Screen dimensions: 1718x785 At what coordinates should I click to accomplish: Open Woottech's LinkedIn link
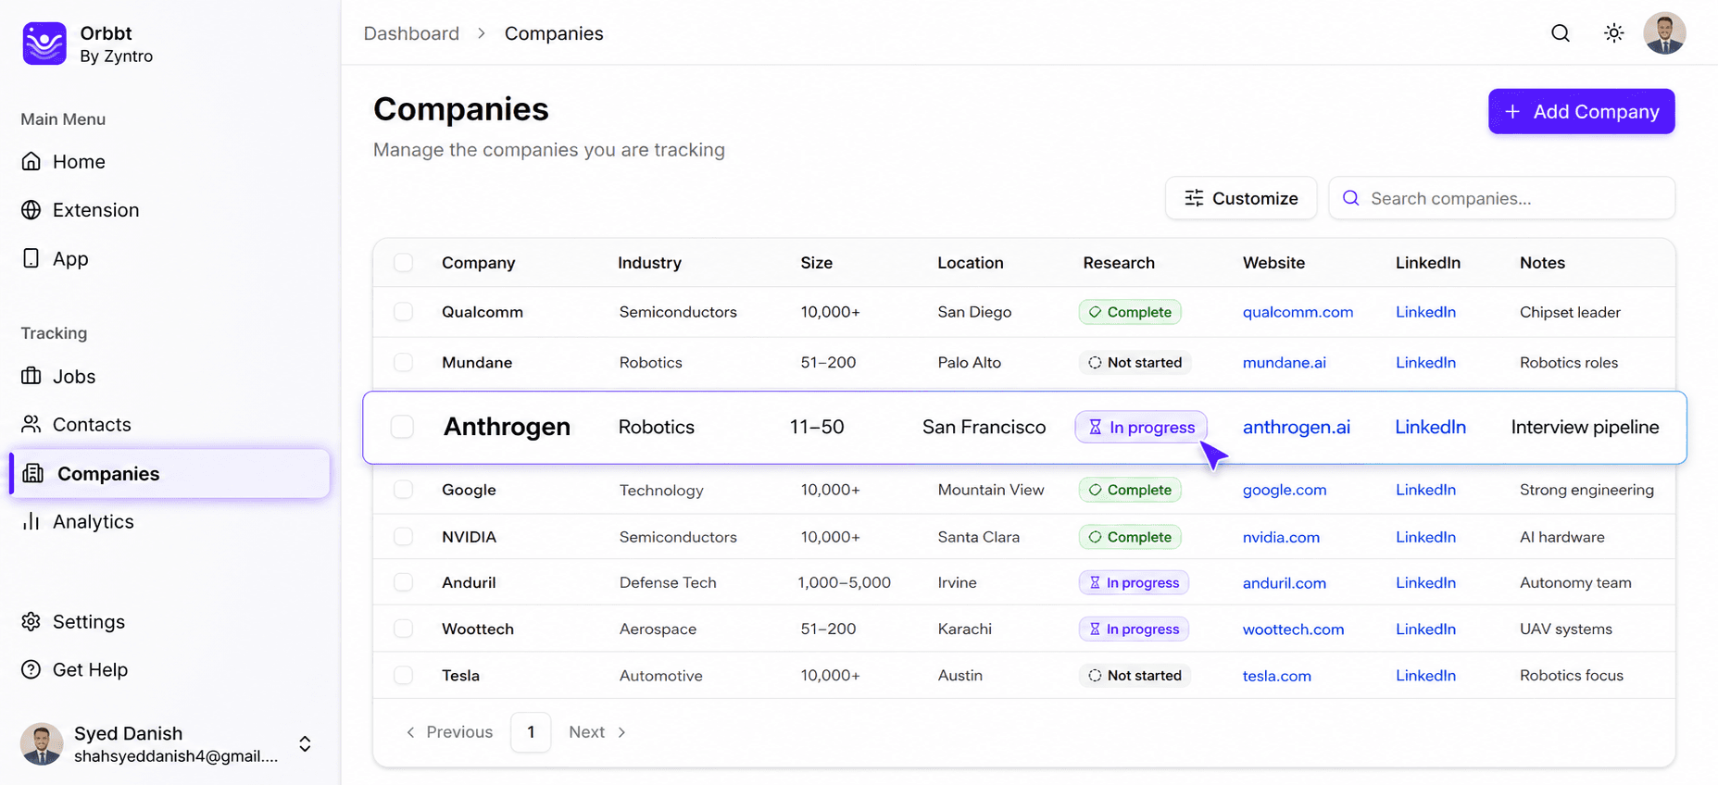tap(1425, 629)
